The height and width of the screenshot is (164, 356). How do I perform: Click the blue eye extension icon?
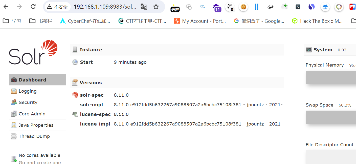click(202, 7)
